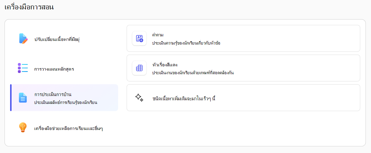The height and width of the screenshot is (153, 371).
Task: Click the A+ quiz icon beside คำถาม
Action: coord(139,38)
